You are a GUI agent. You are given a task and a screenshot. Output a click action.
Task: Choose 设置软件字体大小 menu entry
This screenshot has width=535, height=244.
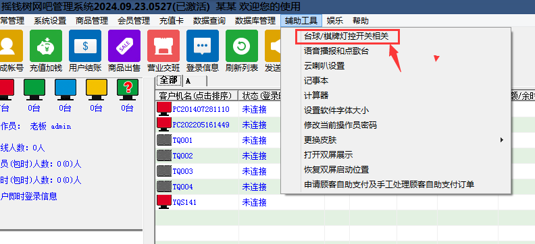coord(336,111)
